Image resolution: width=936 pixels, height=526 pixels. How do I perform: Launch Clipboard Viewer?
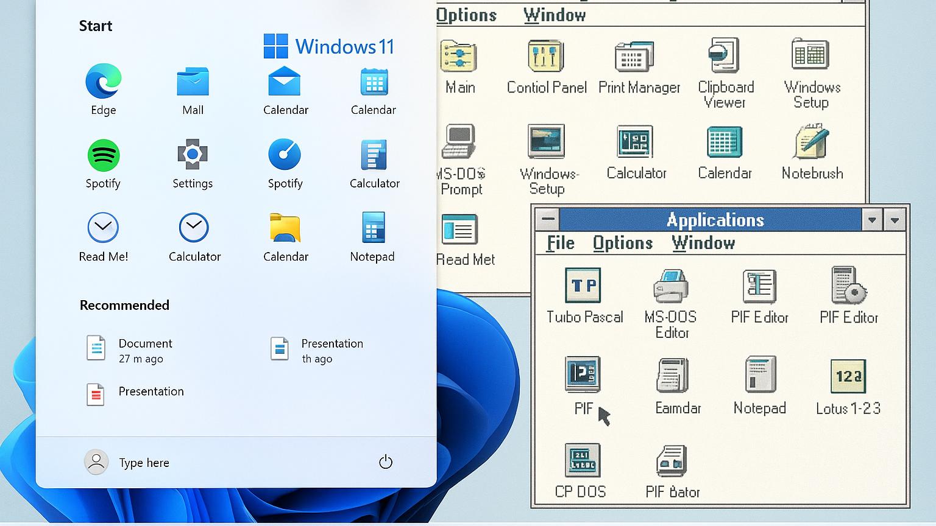[x=725, y=55]
